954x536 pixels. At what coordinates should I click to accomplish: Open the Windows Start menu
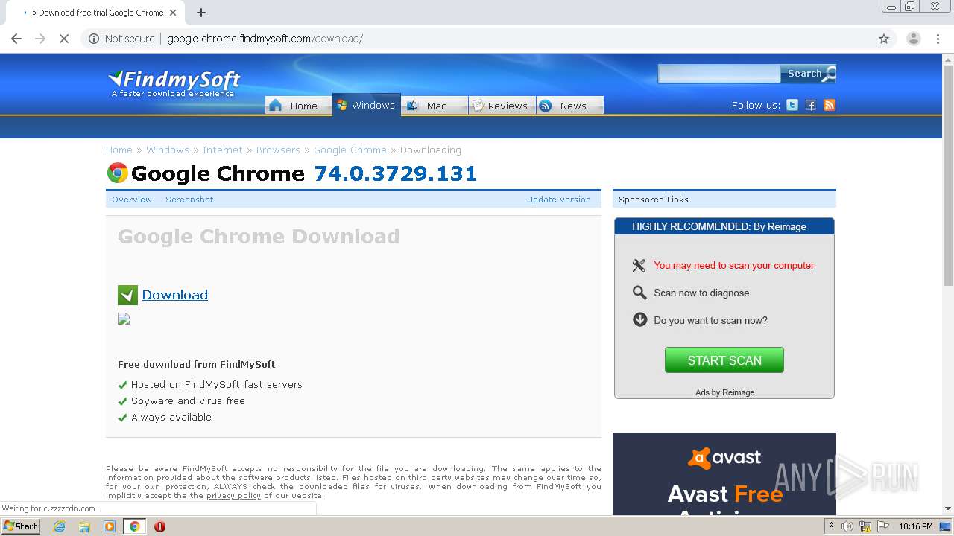click(21, 526)
